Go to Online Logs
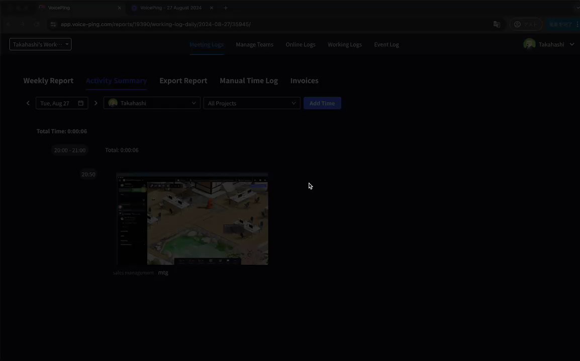 coord(301,45)
